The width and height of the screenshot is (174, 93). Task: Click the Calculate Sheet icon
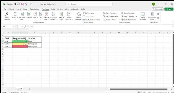coord(158,18)
